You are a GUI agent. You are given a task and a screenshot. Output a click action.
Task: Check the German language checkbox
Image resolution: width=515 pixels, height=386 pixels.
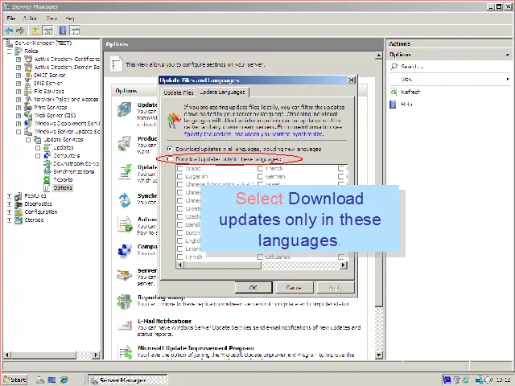point(261,176)
